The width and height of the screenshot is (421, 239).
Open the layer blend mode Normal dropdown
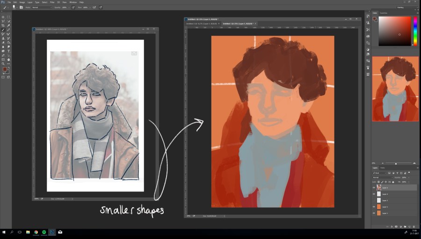coord(384,177)
